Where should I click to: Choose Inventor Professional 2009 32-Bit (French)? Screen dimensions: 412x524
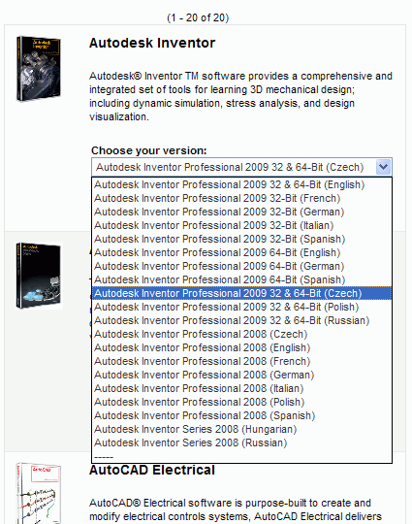pyautogui.click(x=241, y=199)
